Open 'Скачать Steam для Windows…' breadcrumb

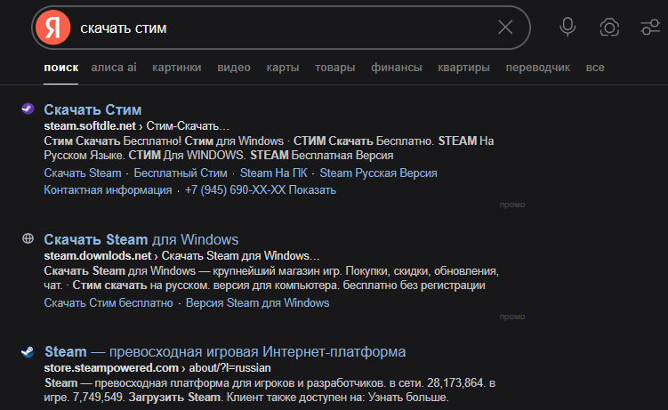tap(240, 256)
